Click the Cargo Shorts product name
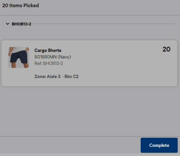Screen dimensions: 180x156 (48, 50)
